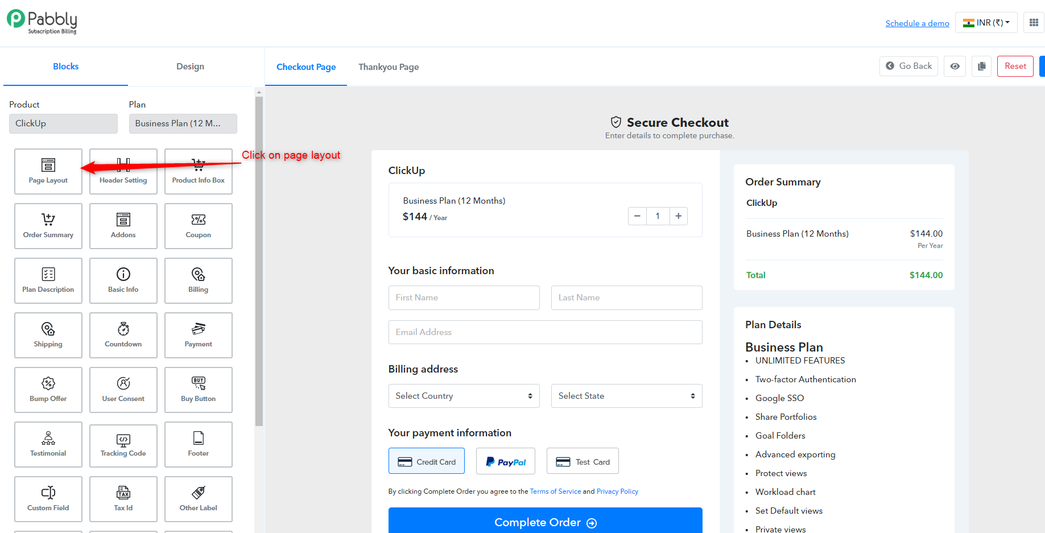Open the Header Setting block

click(123, 171)
